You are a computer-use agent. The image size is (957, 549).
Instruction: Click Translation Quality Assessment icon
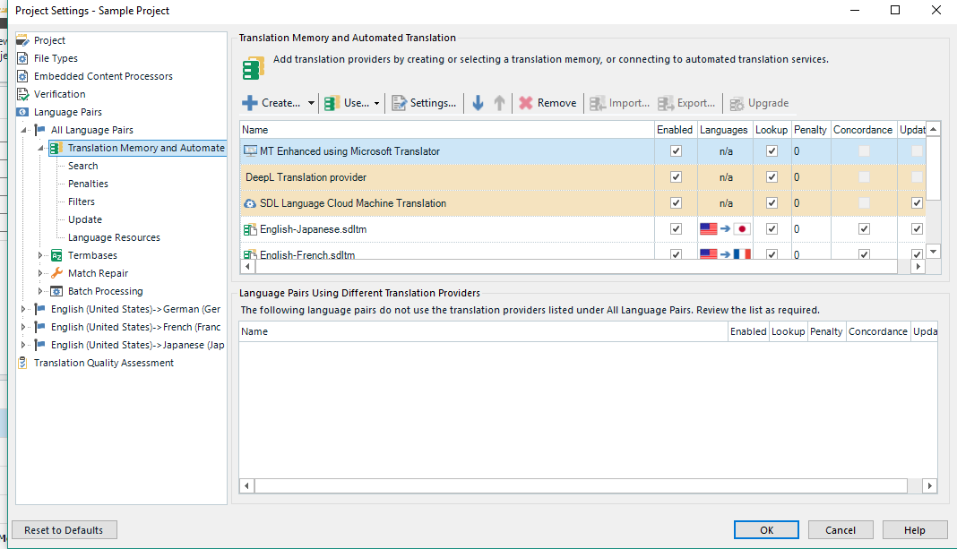pos(22,363)
